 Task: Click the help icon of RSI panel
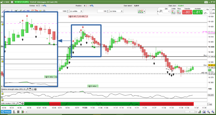[x=32, y=89]
